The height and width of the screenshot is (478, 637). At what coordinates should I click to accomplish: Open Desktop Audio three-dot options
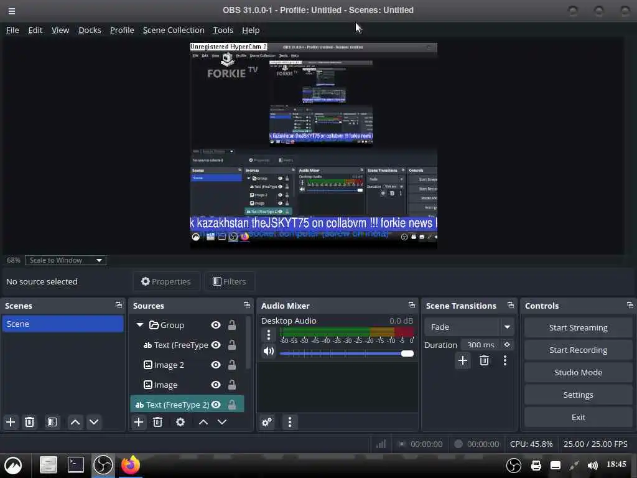[269, 335]
